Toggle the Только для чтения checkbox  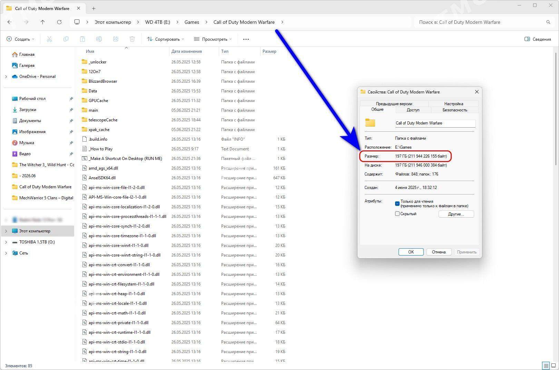pos(397,203)
